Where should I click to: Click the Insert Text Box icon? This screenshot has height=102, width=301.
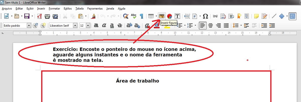tap(177, 16)
